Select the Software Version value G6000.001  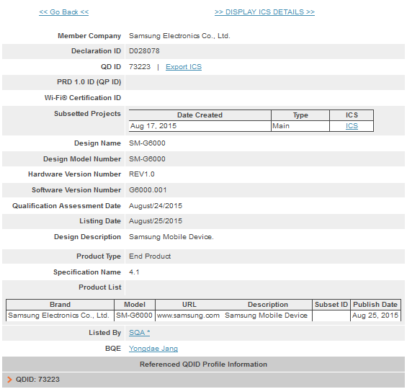[148, 190]
